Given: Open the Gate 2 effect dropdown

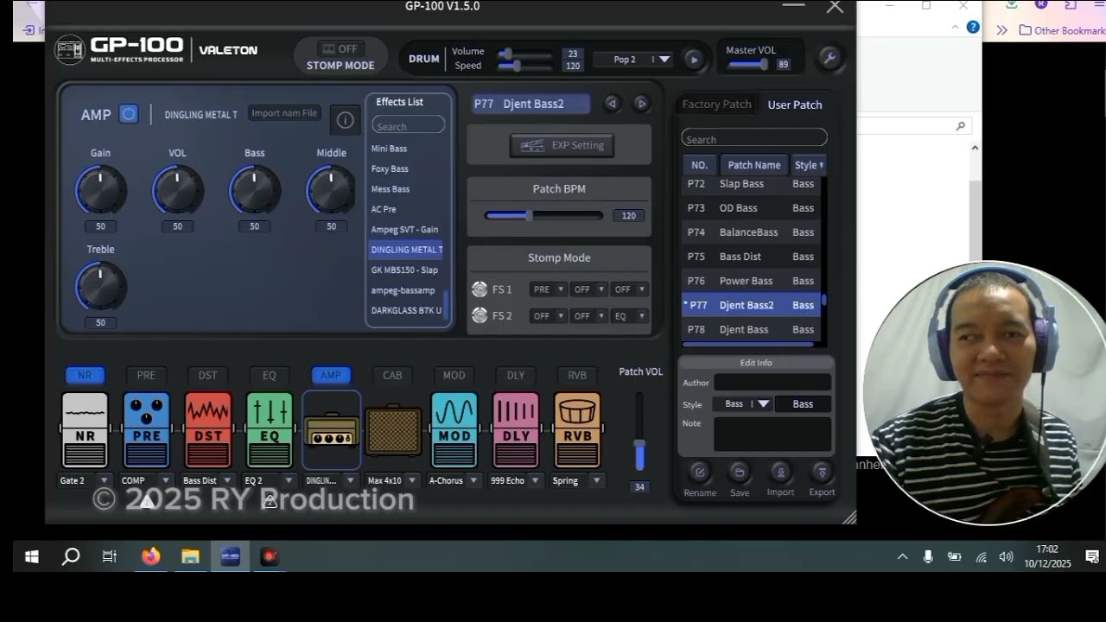Looking at the screenshot, I should point(85,480).
